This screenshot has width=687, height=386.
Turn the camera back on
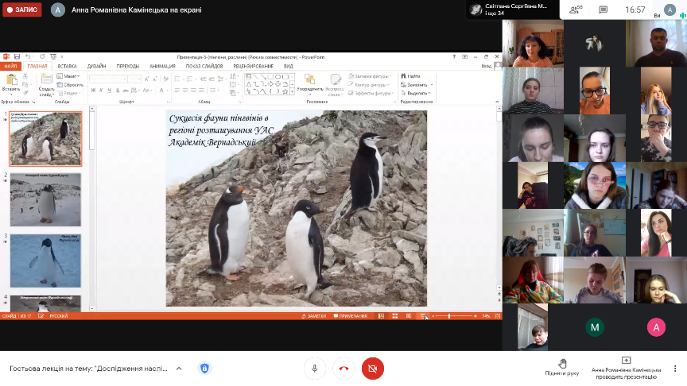click(x=372, y=369)
